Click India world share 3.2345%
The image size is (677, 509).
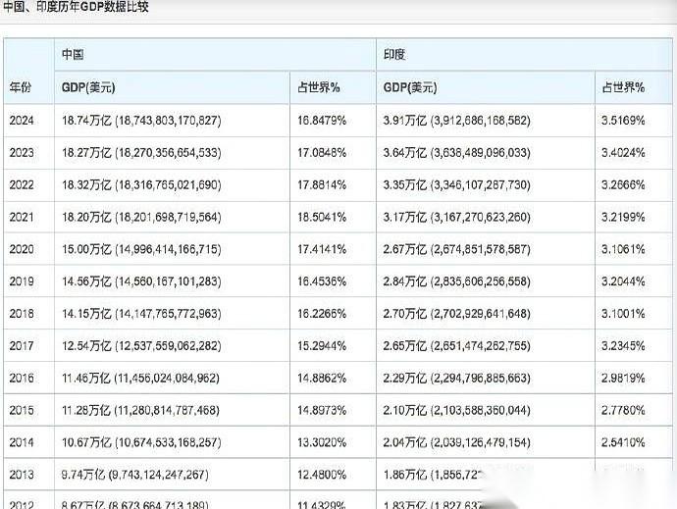pyautogui.click(x=623, y=346)
